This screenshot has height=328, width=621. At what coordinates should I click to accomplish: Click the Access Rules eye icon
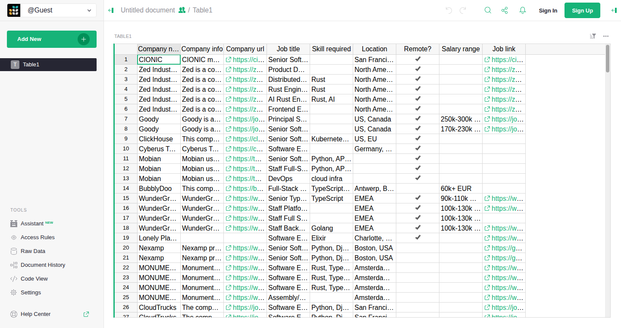point(14,237)
